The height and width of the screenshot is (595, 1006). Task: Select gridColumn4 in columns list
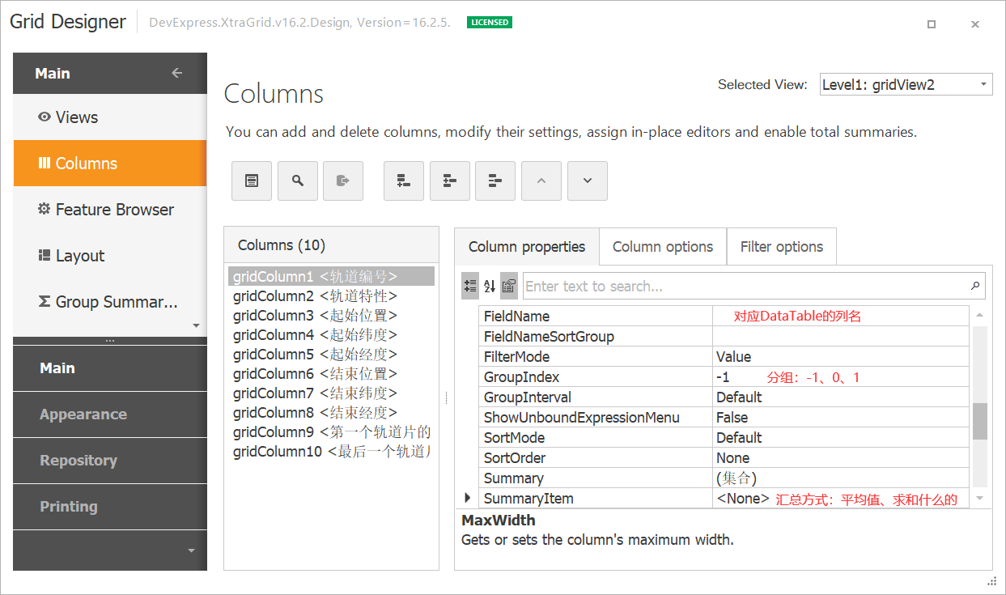(x=331, y=334)
